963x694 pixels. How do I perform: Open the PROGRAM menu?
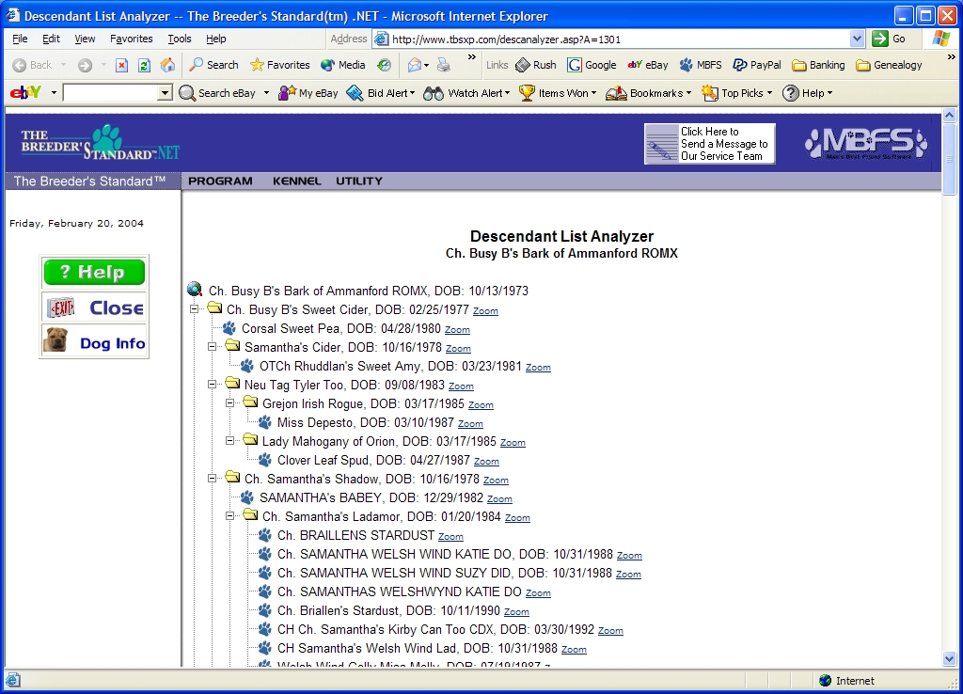220,181
